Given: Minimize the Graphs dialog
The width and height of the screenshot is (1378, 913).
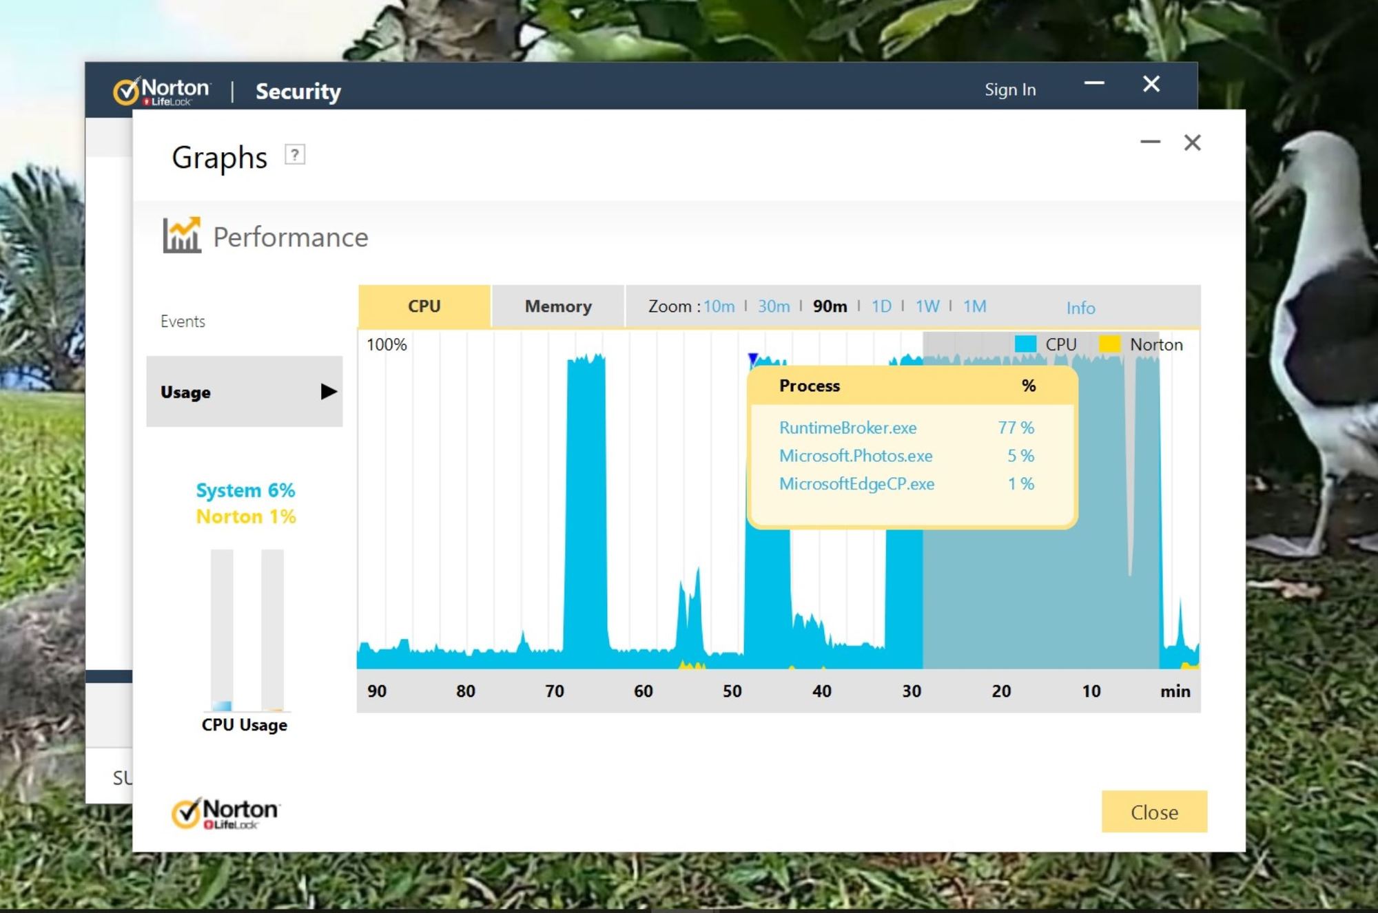Looking at the screenshot, I should point(1150,143).
